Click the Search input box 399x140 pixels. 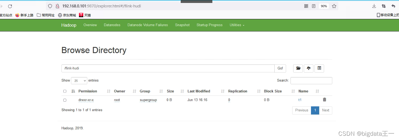(311, 81)
